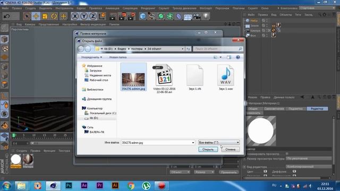Select Рабочий стол in the navigation pane
340x191 pixels.
tap(99, 80)
